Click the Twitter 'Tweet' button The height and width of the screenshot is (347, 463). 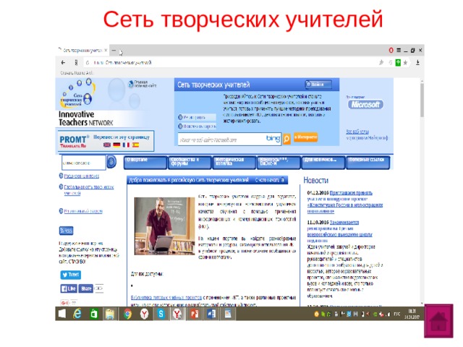coord(71,275)
